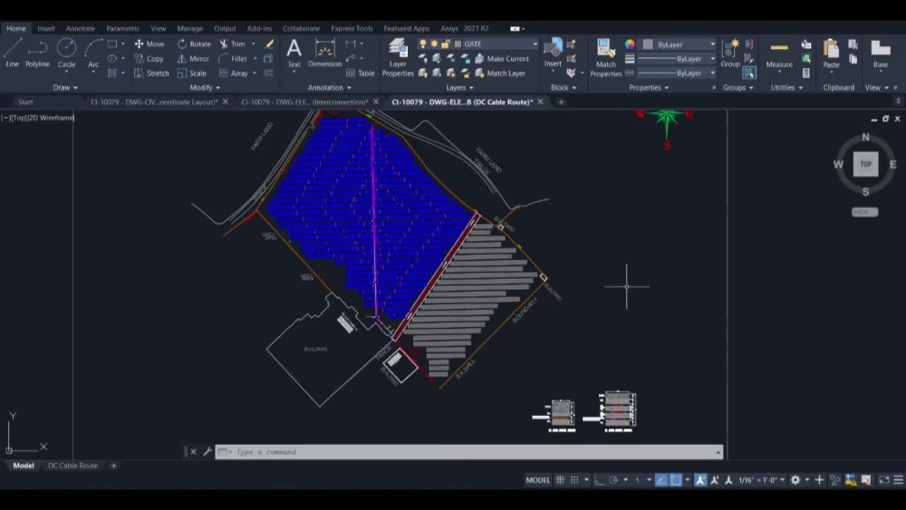This screenshot has width=906, height=510.
Task: Open the annotation scale 1/16" = 1'-0" dropdown
Action: (762, 480)
